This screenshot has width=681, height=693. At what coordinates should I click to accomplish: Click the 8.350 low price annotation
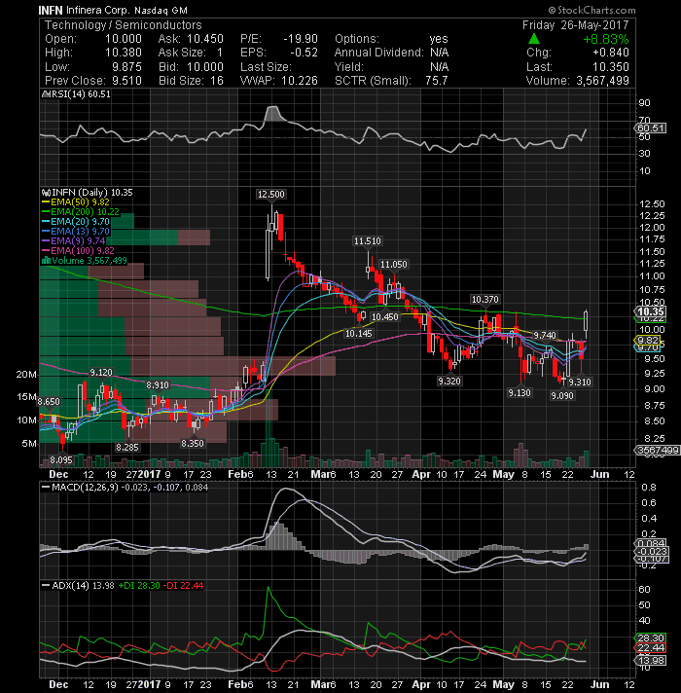[193, 444]
